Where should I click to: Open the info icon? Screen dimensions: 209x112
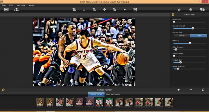point(179,10)
